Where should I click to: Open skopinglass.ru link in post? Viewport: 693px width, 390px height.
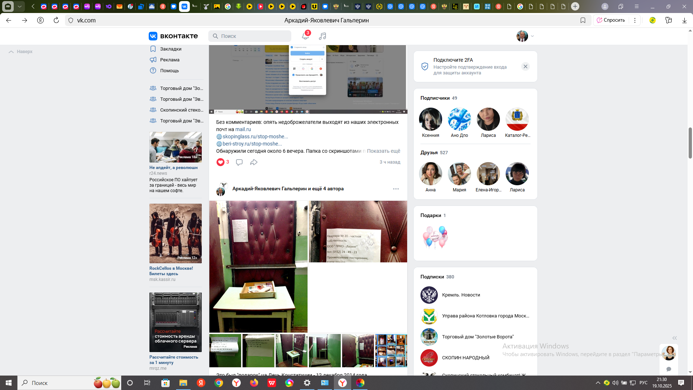(x=255, y=136)
